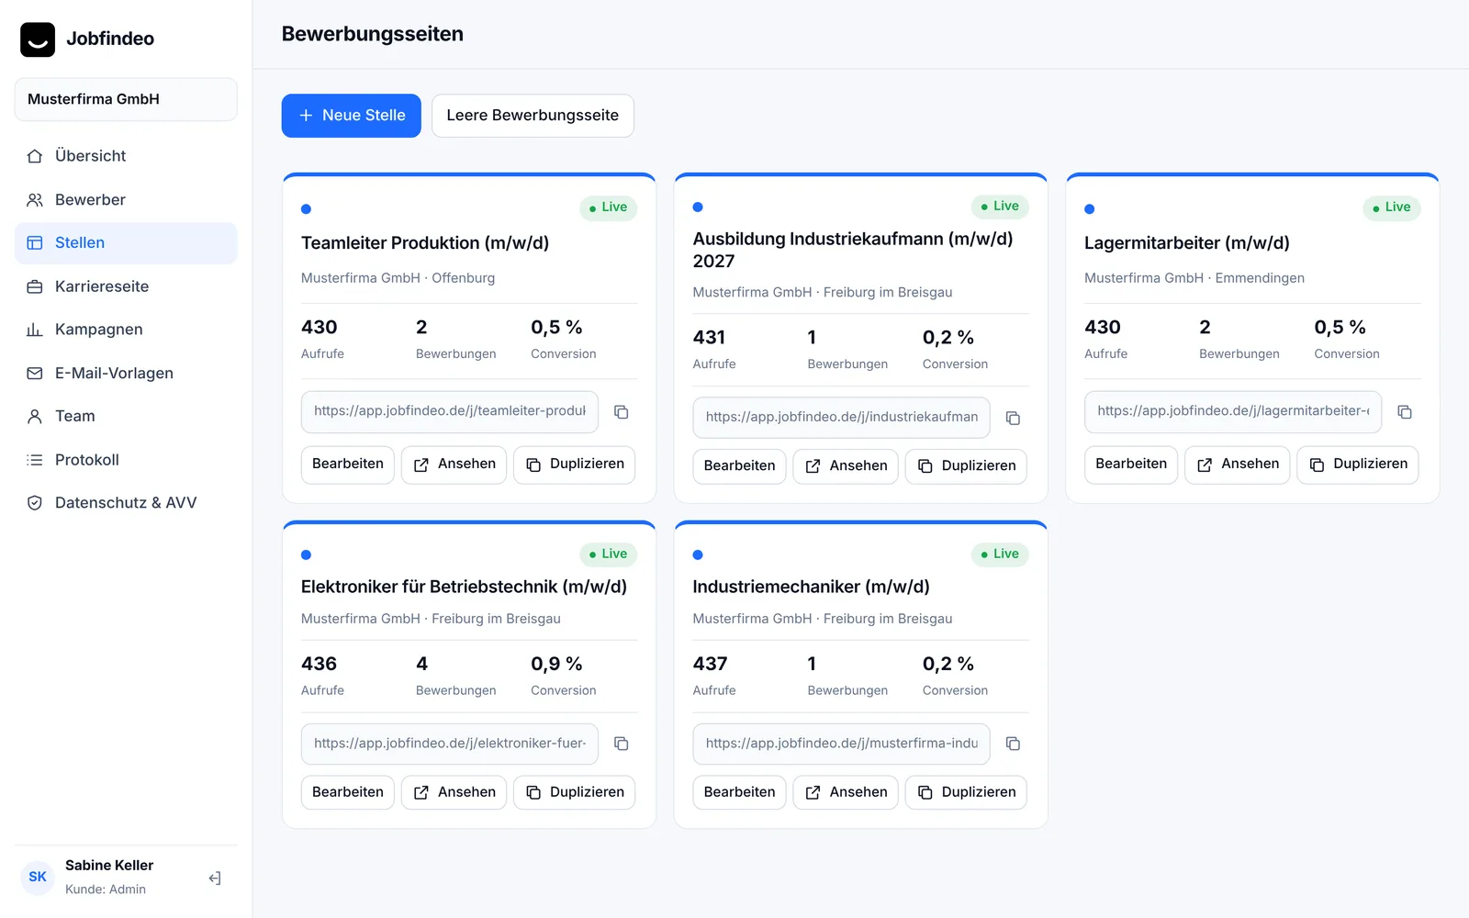Screen dimensions: 1469x918
Task: Open the Protokoll page
Action: 126,460
